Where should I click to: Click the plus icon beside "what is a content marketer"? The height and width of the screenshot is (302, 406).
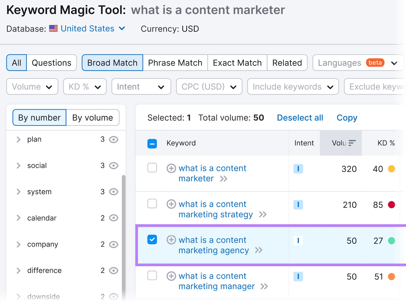click(172, 168)
